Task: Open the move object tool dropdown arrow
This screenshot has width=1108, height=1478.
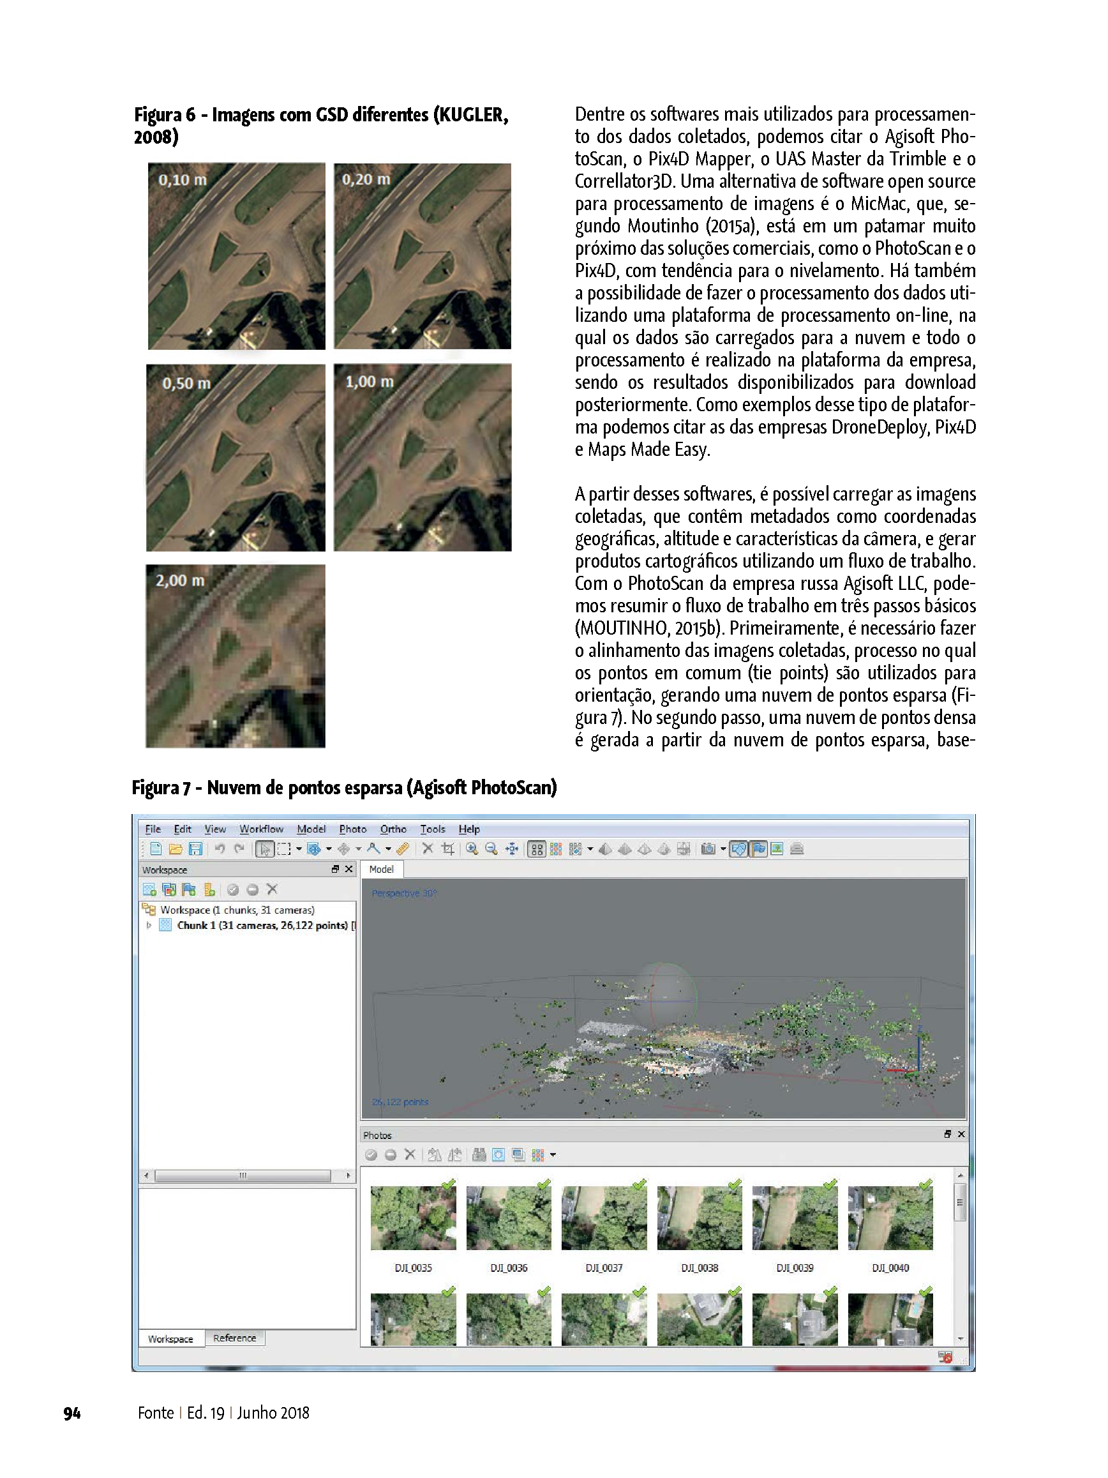Action: coord(359,849)
